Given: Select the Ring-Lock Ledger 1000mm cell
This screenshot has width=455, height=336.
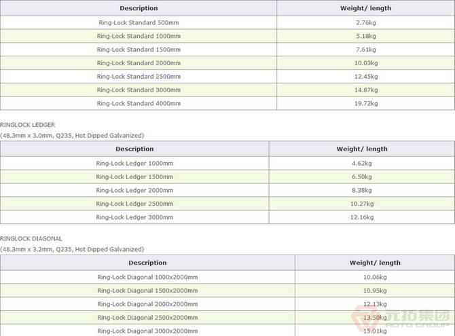Looking at the screenshot, I should tap(134, 163).
